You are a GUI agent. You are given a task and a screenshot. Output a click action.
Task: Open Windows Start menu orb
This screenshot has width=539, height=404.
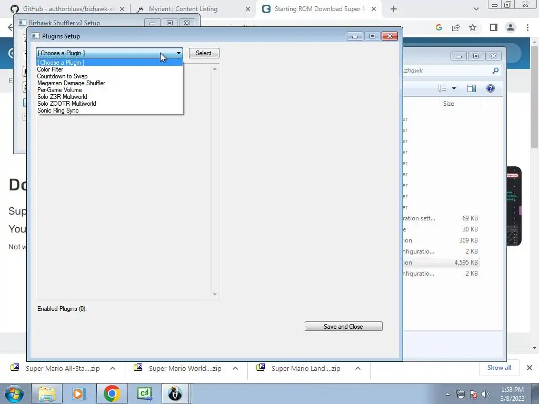(14, 393)
